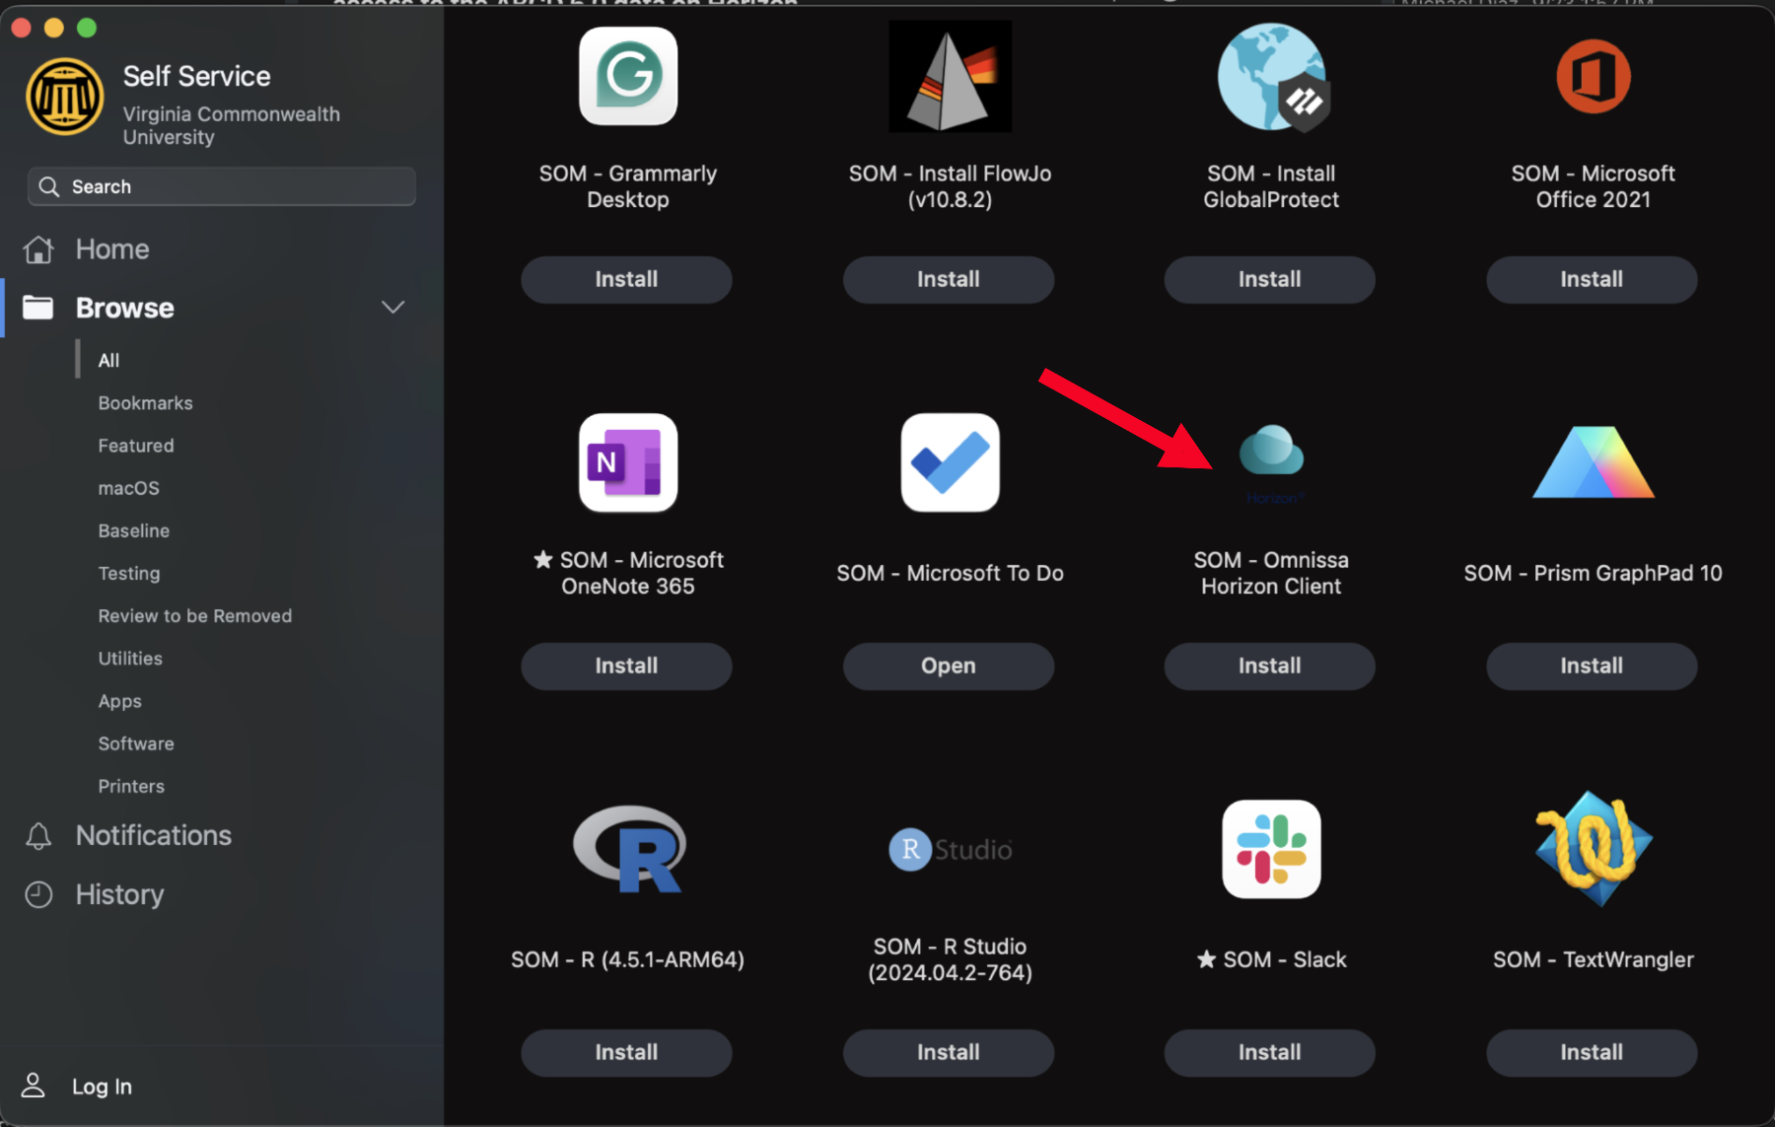Click the Prism GraphPad 10 icon
The image size is (1775, 1127).
click(1592, 462)
